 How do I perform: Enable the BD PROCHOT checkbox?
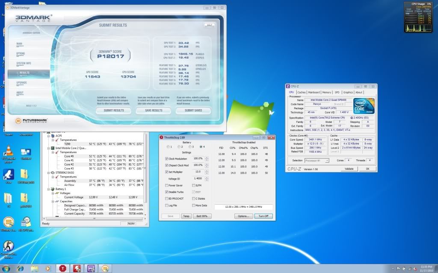[166, 199]
